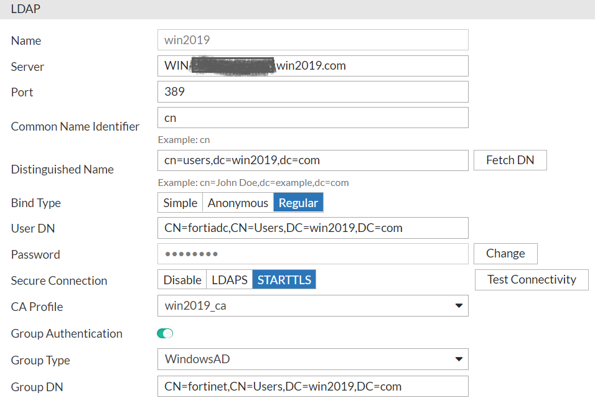
Task: Click the Distinguished Name input field
Action: coord(311,160)
